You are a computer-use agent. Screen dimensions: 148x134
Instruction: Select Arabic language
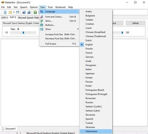[x=96, y=12]
